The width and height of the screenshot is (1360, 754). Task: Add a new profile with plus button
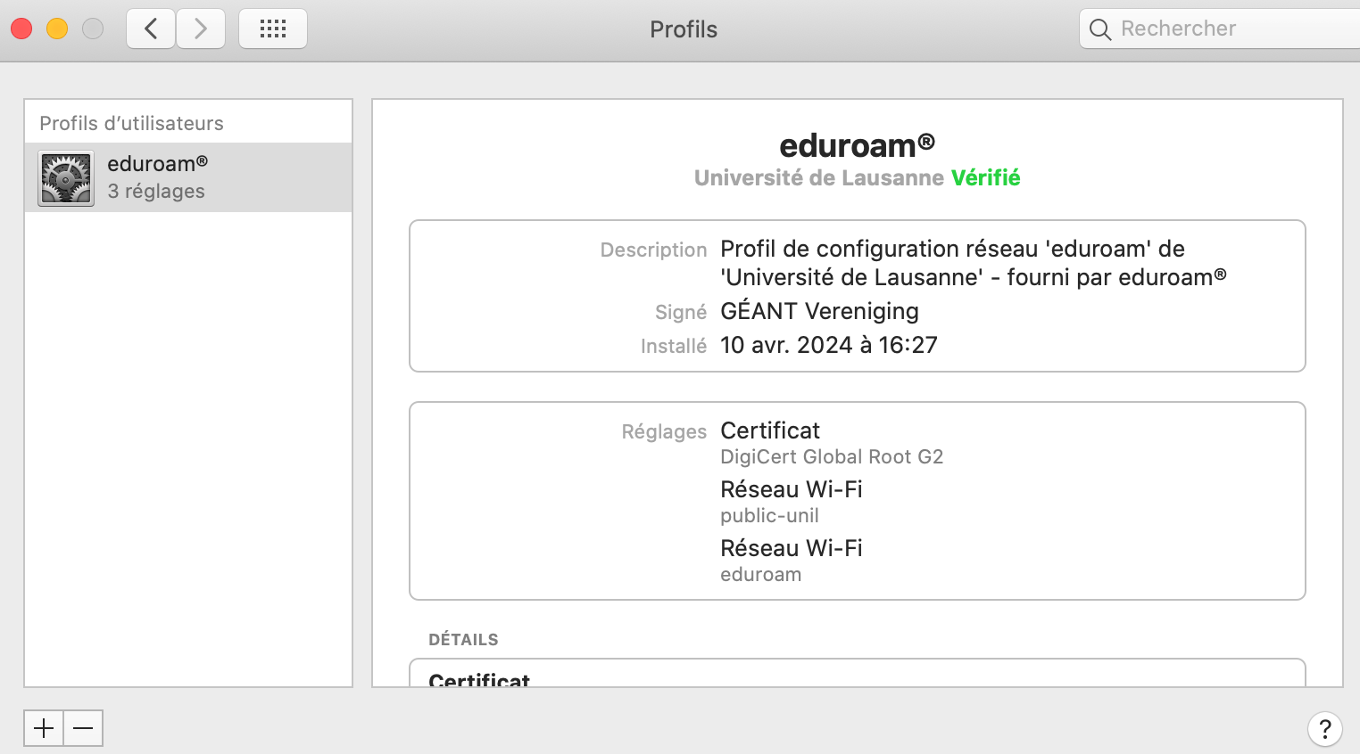coord(44,728)
